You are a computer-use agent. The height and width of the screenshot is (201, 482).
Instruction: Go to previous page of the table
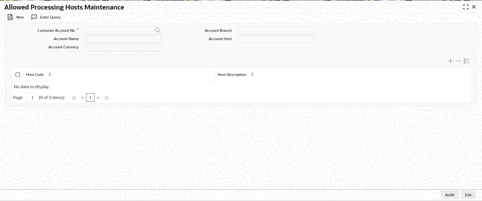pos(82,98)
